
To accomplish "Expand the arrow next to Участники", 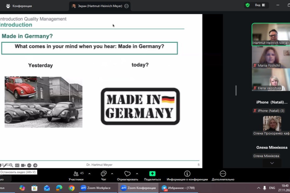I will click(89, 174).
